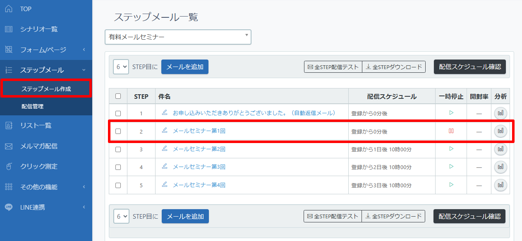The height and width of the screenshot is (241, 522).
Task: Click the メルマガ配信 envelope icon
Action: point(9,146)
